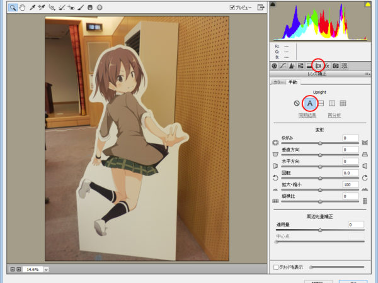
Task: Open the Basic panel icon
Action: pos(274,65)
